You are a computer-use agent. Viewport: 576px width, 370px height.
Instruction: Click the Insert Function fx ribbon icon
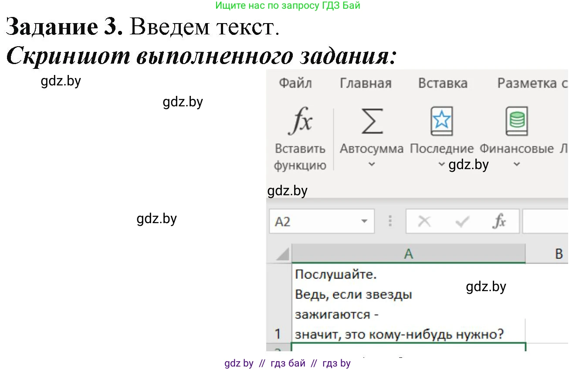(300, 122)
